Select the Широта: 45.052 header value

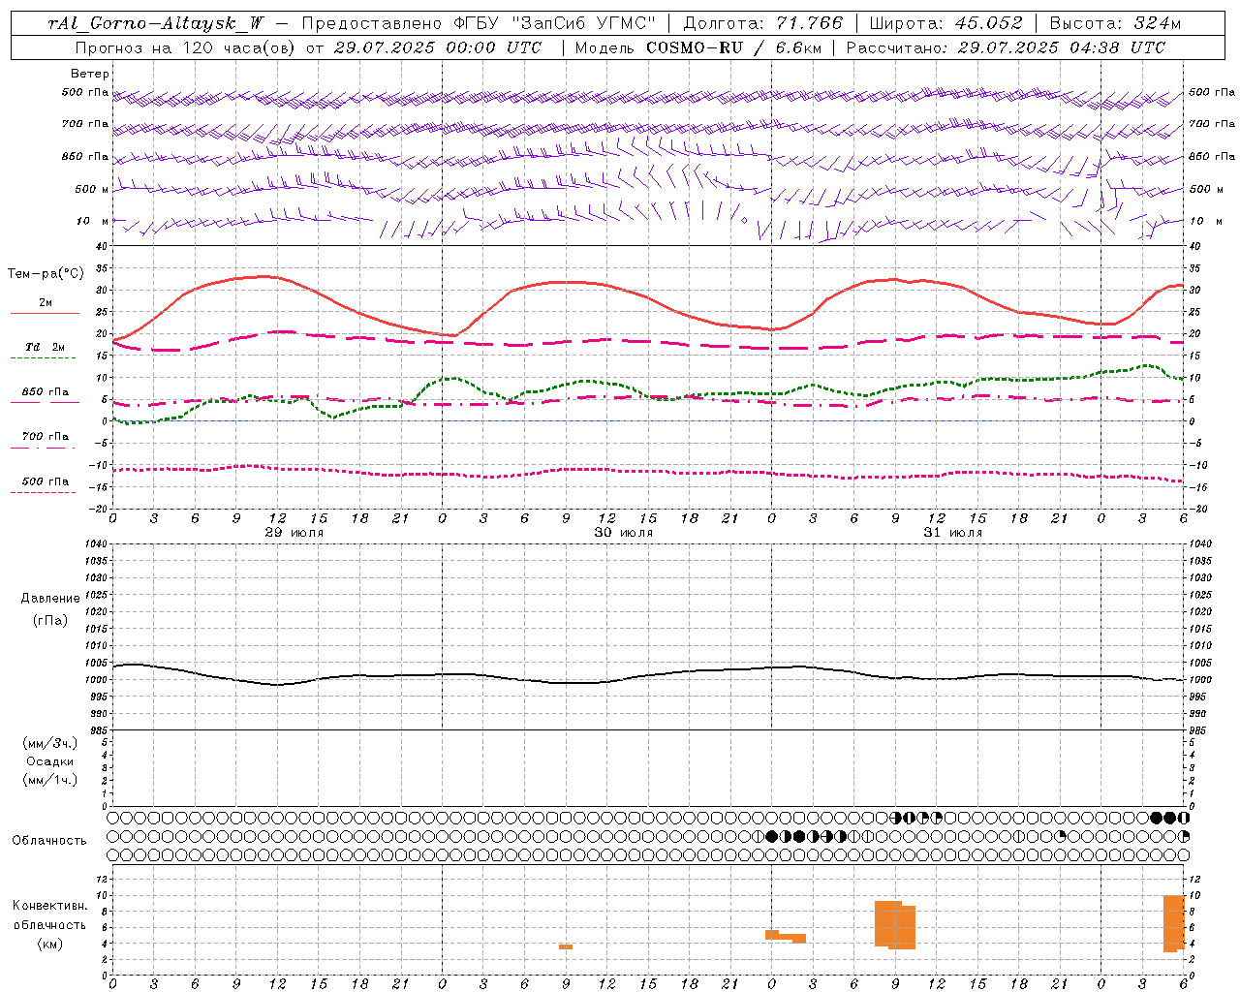pos(945,23)
